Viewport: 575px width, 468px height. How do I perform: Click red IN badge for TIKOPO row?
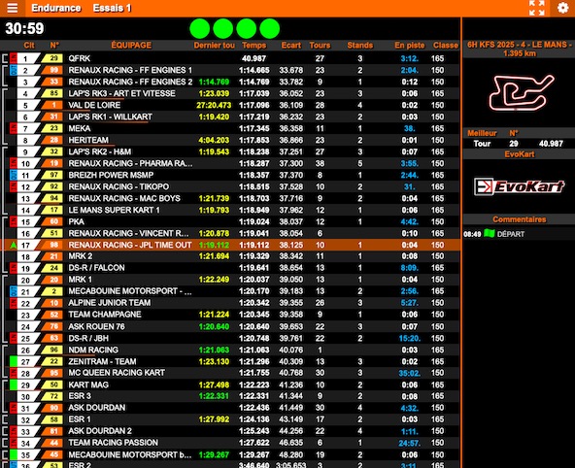click(14, 186)
